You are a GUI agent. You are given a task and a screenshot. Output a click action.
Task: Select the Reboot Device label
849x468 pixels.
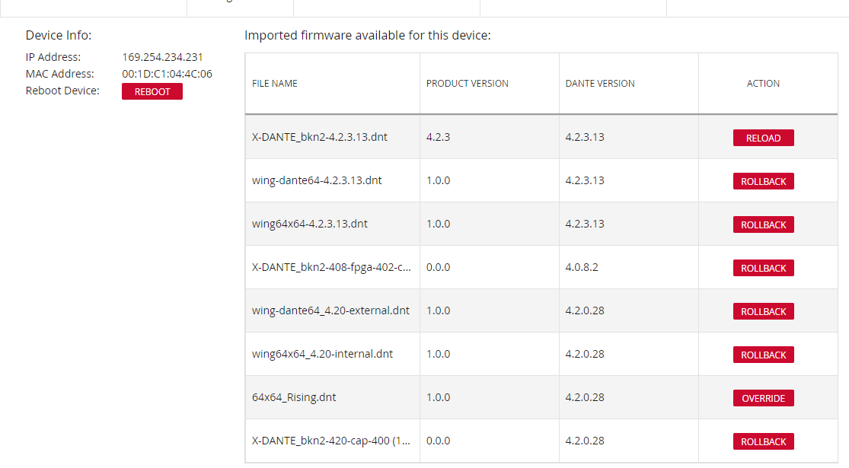point(62,91)
